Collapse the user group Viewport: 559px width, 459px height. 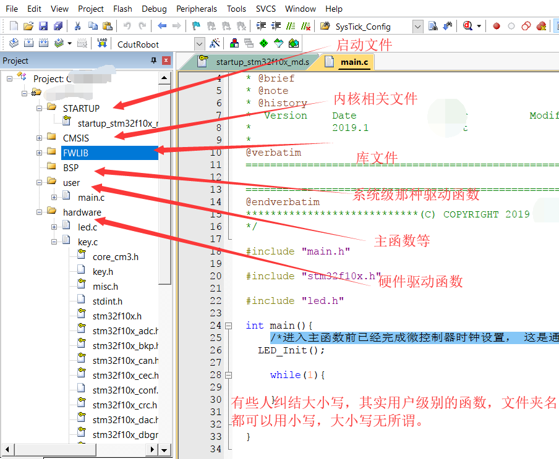point(39,183)
